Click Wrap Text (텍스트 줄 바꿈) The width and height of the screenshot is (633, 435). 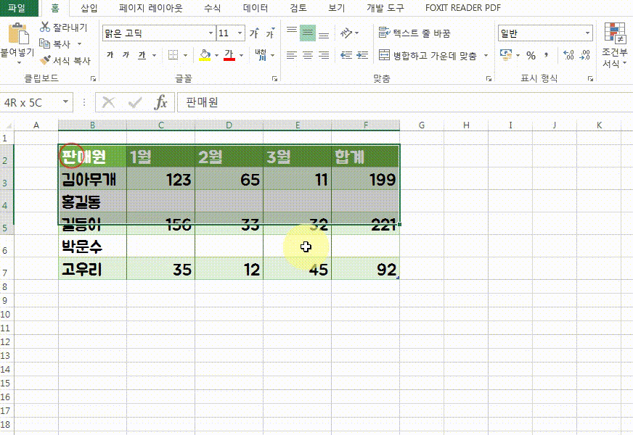point(414,33)
